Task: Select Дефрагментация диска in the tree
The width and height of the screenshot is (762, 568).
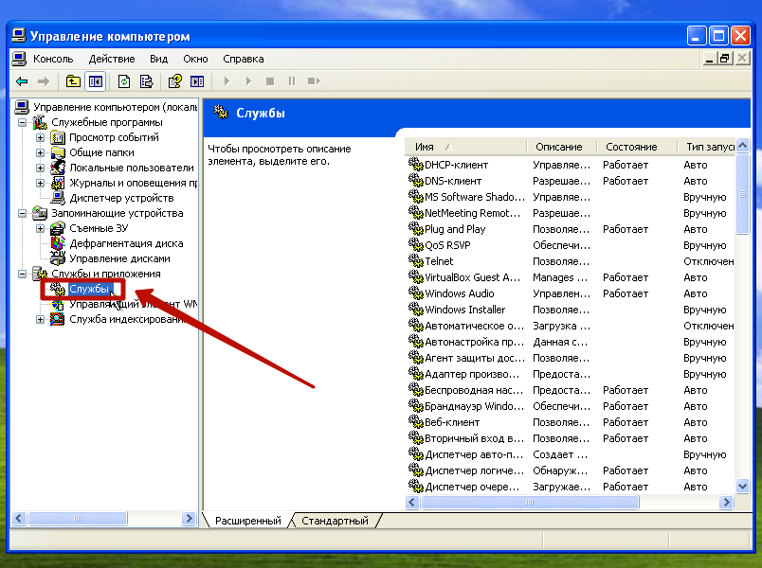Action: coord(125,243)
